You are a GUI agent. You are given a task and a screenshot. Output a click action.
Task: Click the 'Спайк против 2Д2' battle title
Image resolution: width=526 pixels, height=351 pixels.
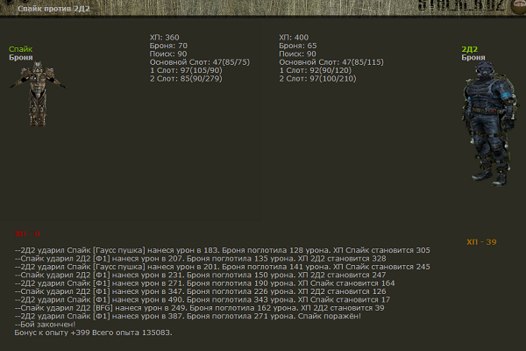coord(51,7)
